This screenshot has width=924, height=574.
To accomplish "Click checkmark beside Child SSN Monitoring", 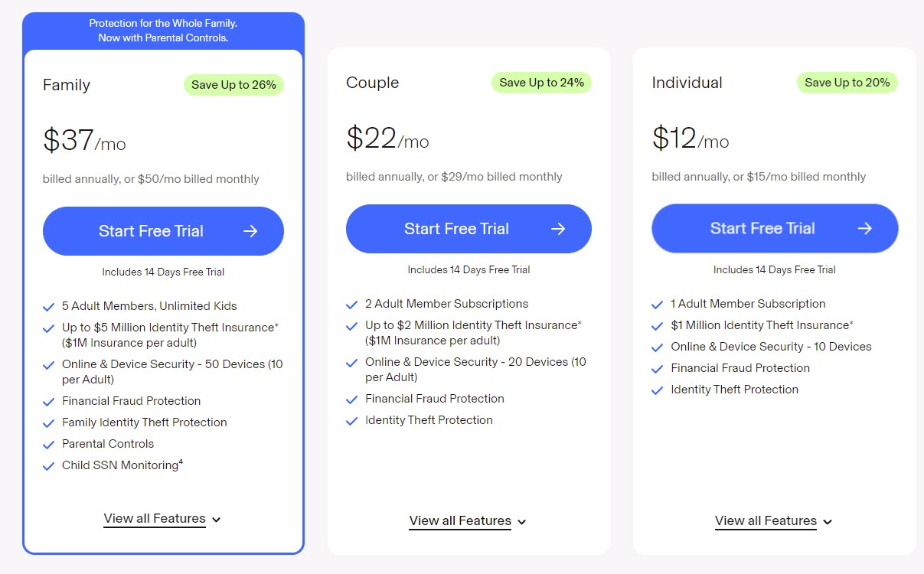I will pos(49,466).
